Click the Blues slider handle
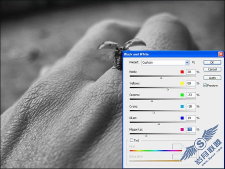 159,124
